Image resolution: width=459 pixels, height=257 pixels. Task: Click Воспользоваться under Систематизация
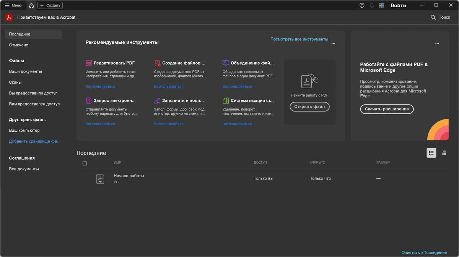[237, 124]
